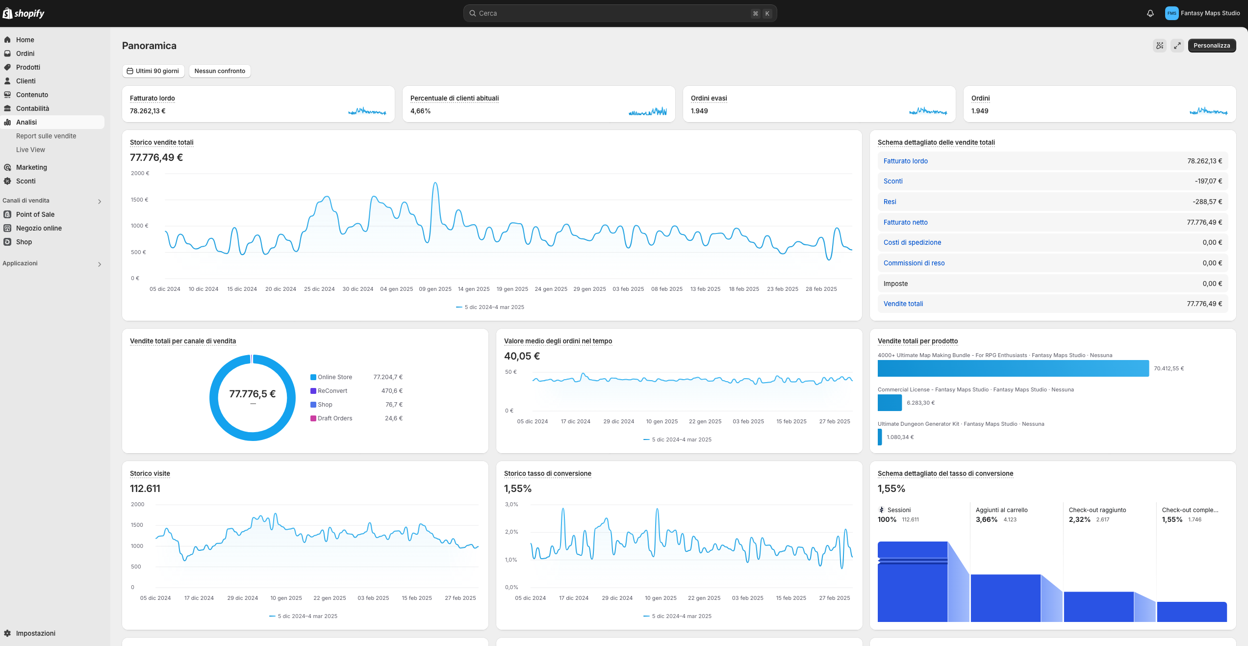The image size is (1248, 646).
Task: Open the Fatturato netto link in the sales breakdown
Action: (x=905, y=222)
